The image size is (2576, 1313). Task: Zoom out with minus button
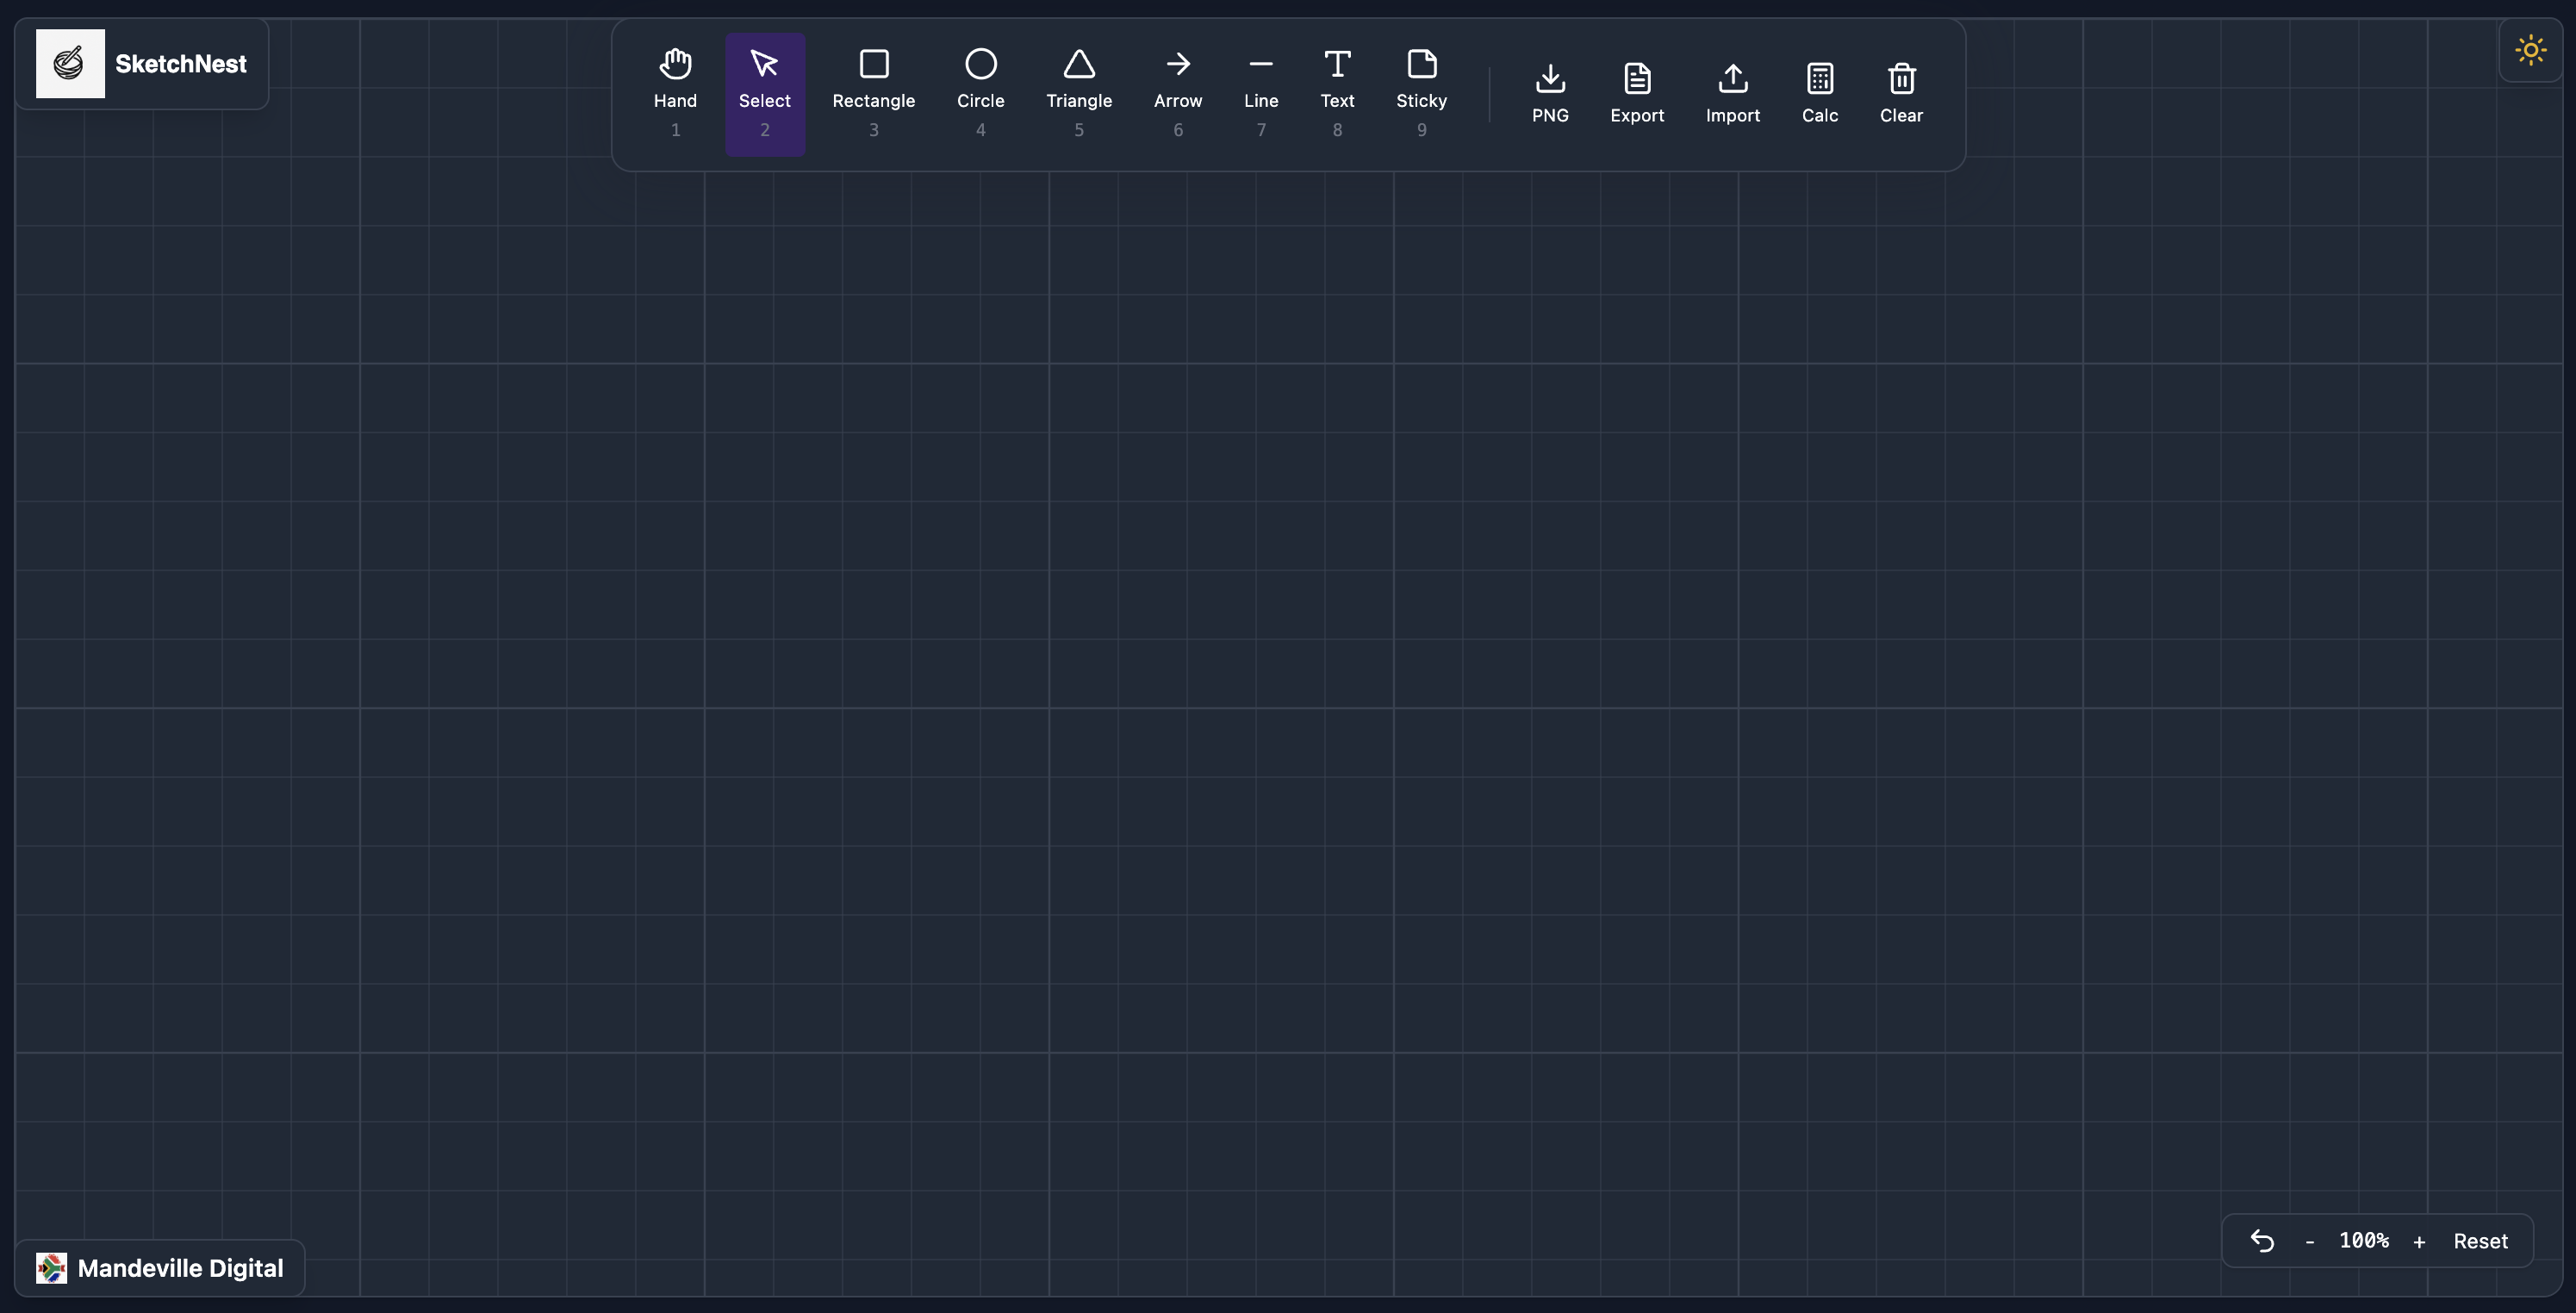tap(2309, 1242)
